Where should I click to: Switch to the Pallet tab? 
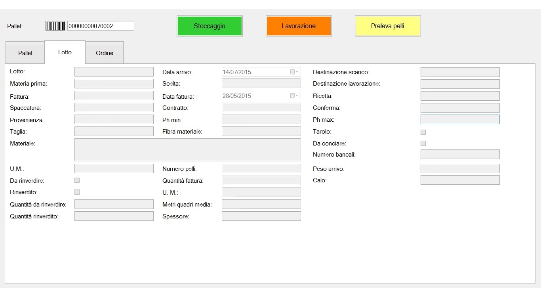[x=25, y=53]
